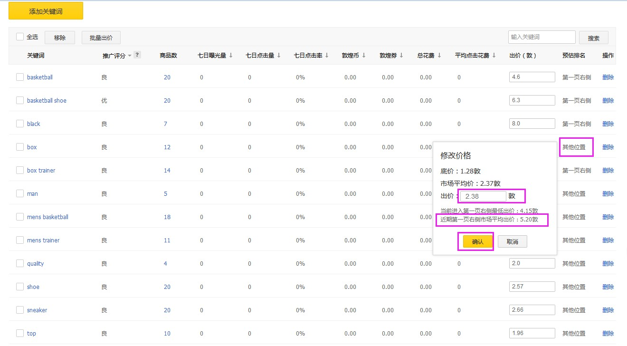Click the question mark help icon beside 推广评分
Screen dimensions: 627x346
(137, 55)
